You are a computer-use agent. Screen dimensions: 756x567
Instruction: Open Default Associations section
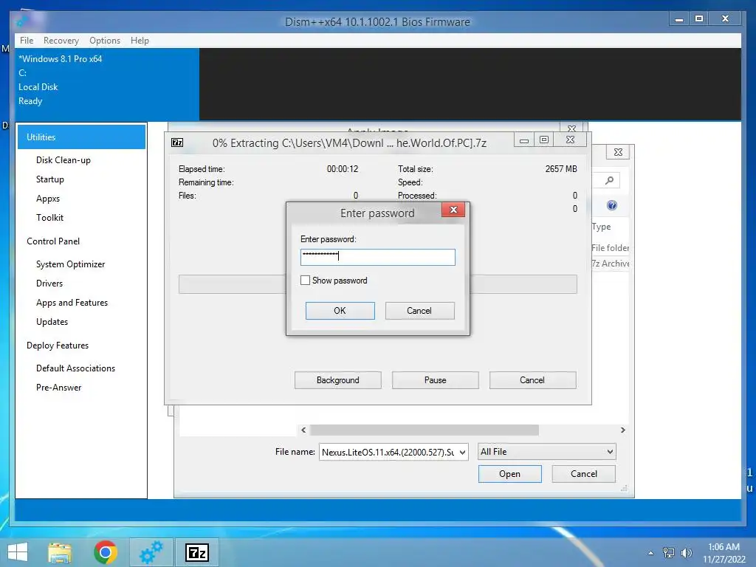coord(76,368)
